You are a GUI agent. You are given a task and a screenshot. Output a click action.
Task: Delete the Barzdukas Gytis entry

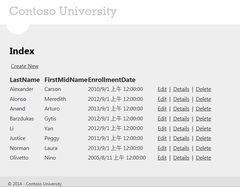click(x=203, y=119)
